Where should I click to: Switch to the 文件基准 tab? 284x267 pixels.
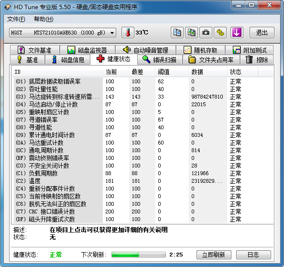pos(35,50)
